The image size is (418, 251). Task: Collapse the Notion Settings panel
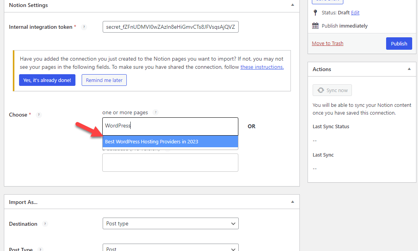(x=292, y=5)
